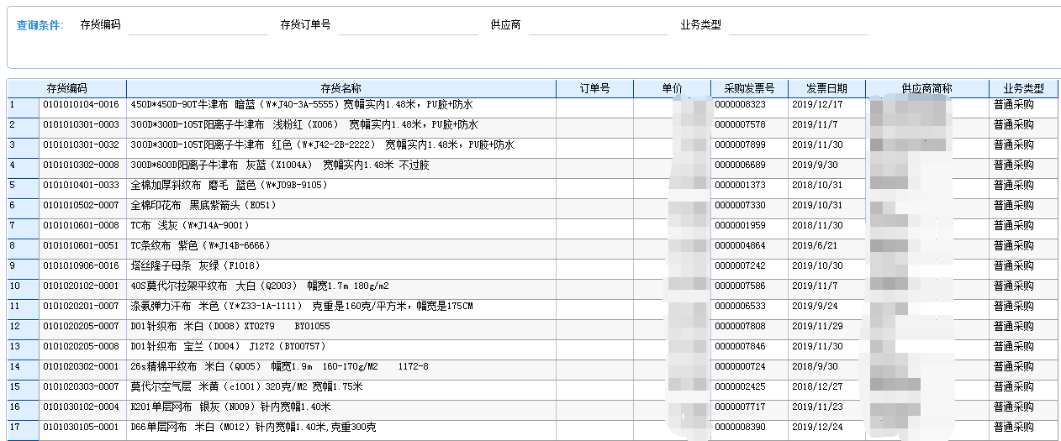1061x441 pixels.
Task: Click invoice number 0000006689
Action: (x=740, y=165)
